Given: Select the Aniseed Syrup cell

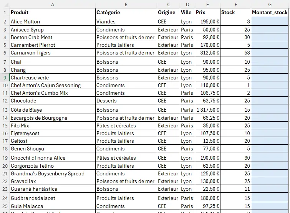Looking at the screenshot, I should pos(53,30).
